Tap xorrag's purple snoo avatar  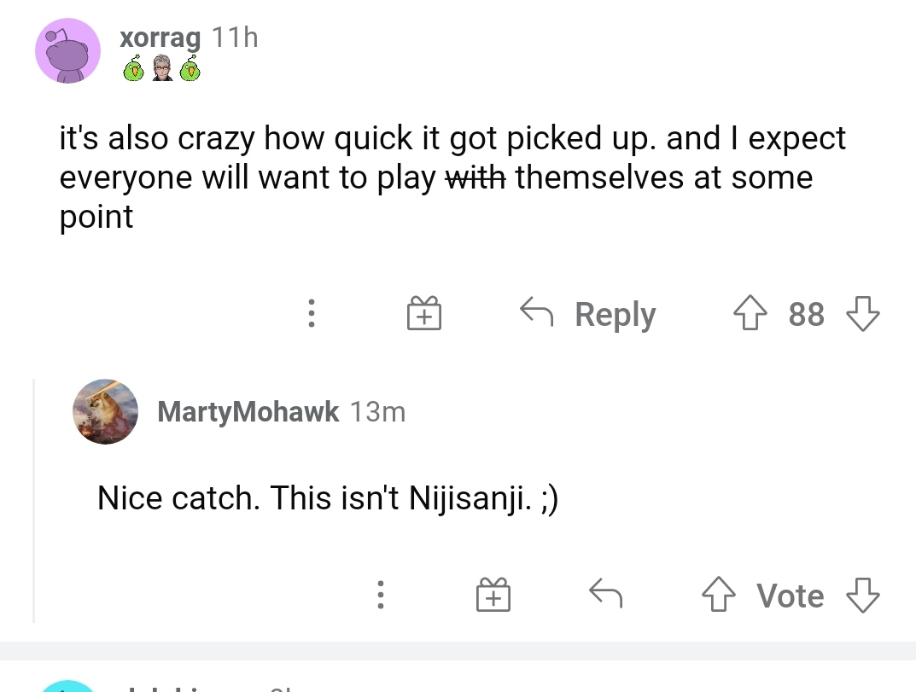pyautogui.click(x=67, y=51)
